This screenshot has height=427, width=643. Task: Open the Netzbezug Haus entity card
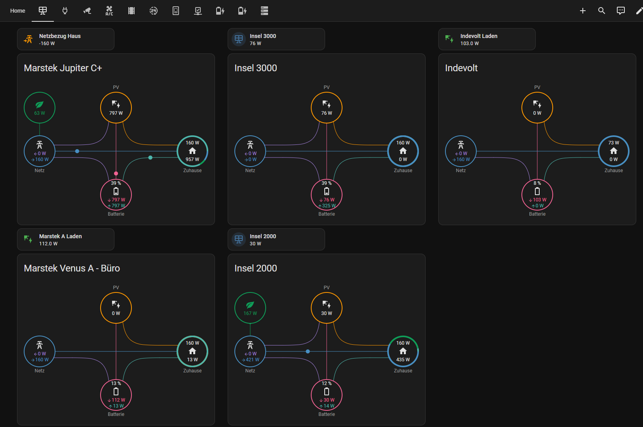66,39
